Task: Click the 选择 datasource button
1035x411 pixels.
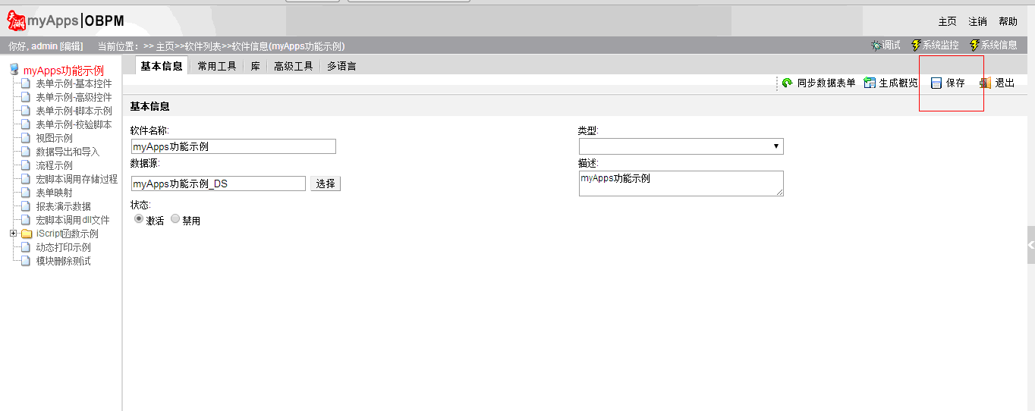Action: [x=326, y=184]
